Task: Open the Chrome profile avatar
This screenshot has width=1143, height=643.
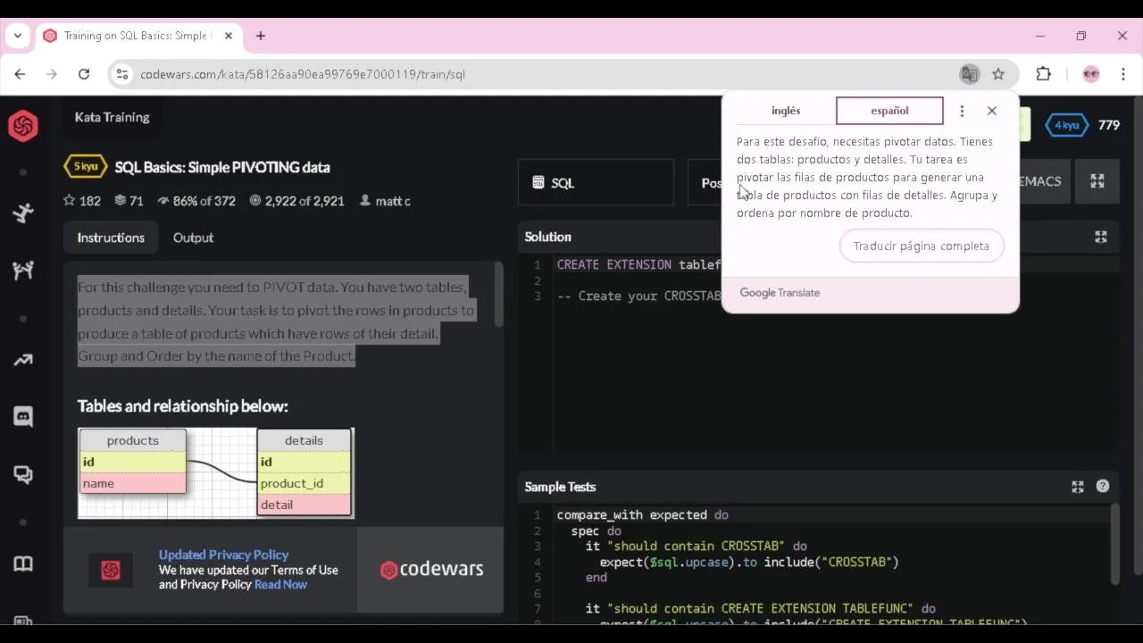Action: pyautogui.click(x=1090, y=74)
